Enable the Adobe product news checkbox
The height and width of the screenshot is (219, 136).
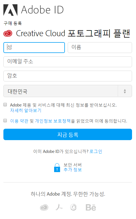tap(5, 105)
